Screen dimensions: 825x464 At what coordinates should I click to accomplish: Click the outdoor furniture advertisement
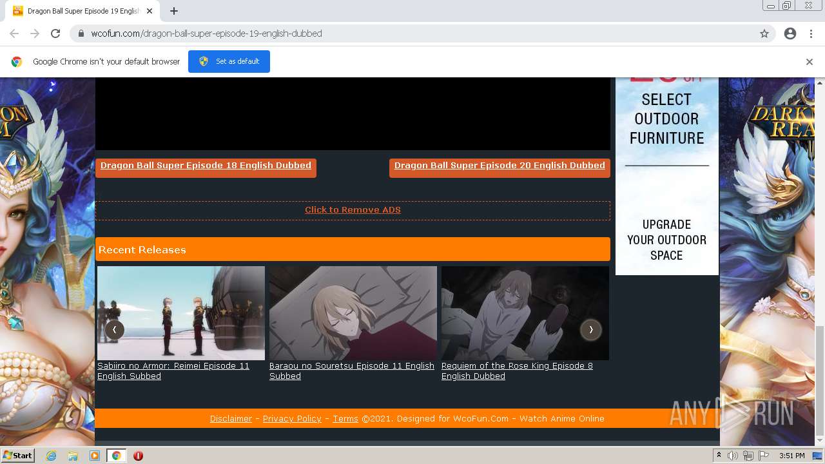pos(667,176)
